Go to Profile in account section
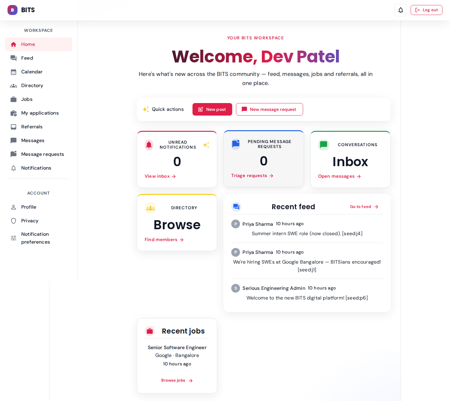450x401 pixels. [29, 207]
